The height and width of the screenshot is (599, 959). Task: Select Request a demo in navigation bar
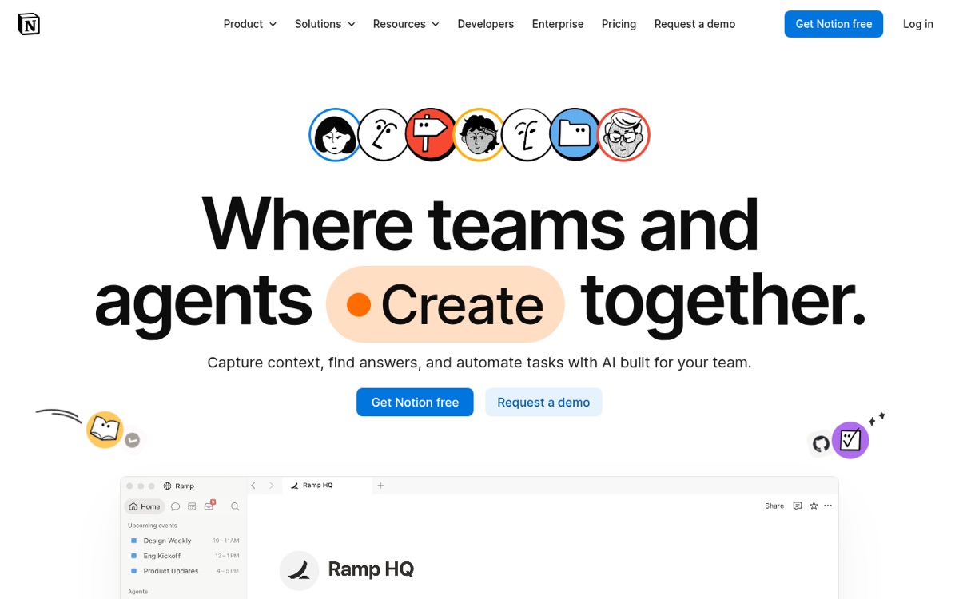tap(694, 24)
